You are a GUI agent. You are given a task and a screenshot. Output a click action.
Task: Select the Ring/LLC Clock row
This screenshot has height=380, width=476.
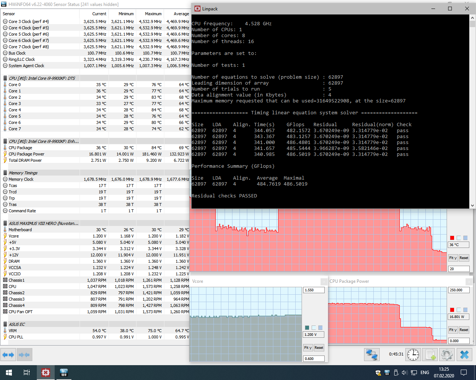(95, 59)
